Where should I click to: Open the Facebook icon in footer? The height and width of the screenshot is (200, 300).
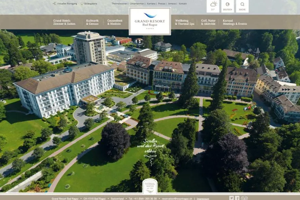pyautogui.click(x=237, y=198)
